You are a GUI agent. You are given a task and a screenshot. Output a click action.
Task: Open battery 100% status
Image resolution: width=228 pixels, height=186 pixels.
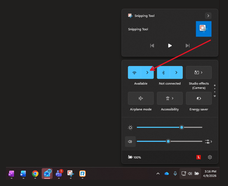134,157
